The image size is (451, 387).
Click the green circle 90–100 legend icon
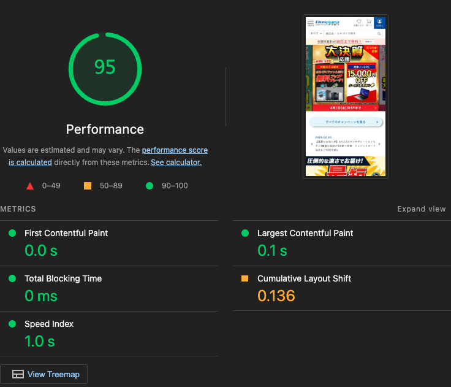click(x=149, y=186)
